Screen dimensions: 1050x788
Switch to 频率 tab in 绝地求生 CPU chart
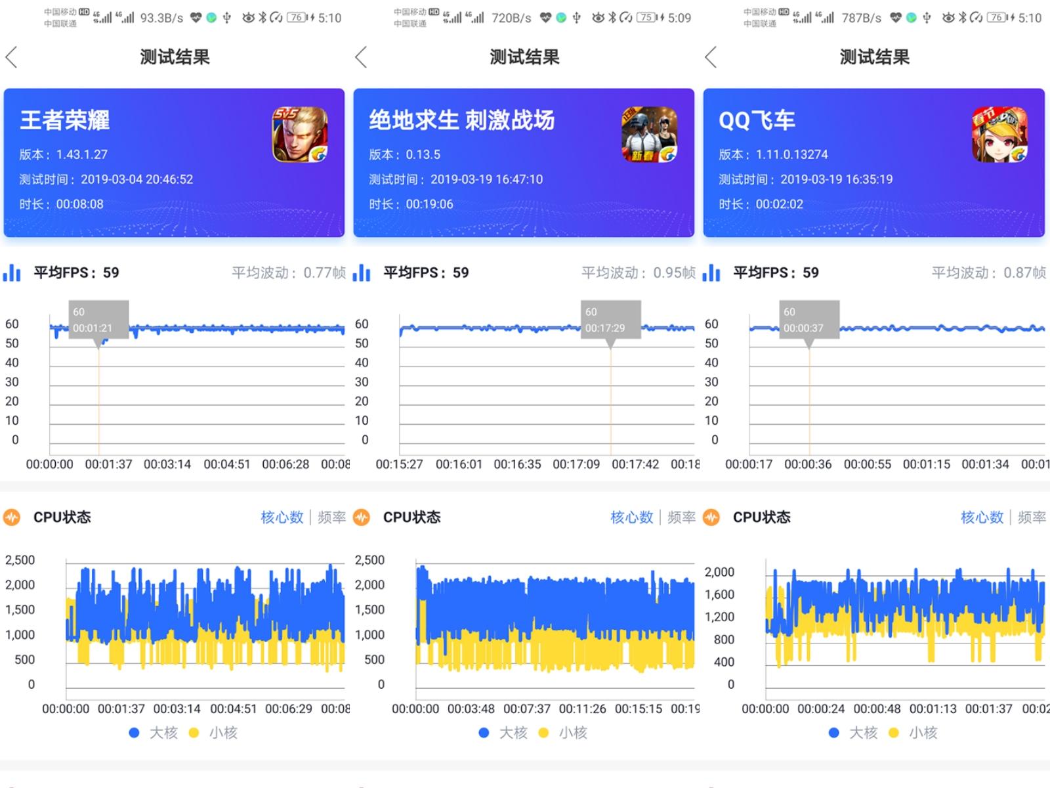pos(682,517)
